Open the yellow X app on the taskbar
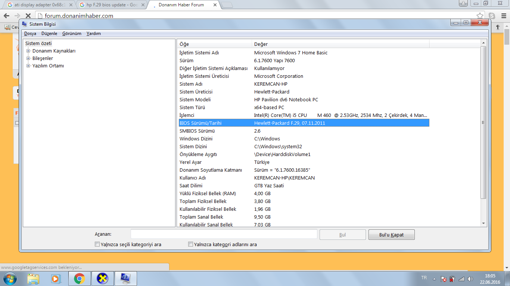The height and width of the screenshot is (286, 510). (x=102, y=279)
